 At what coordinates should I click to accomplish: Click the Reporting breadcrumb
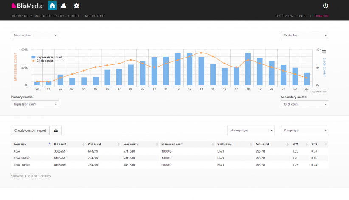[x=95, y=16]
